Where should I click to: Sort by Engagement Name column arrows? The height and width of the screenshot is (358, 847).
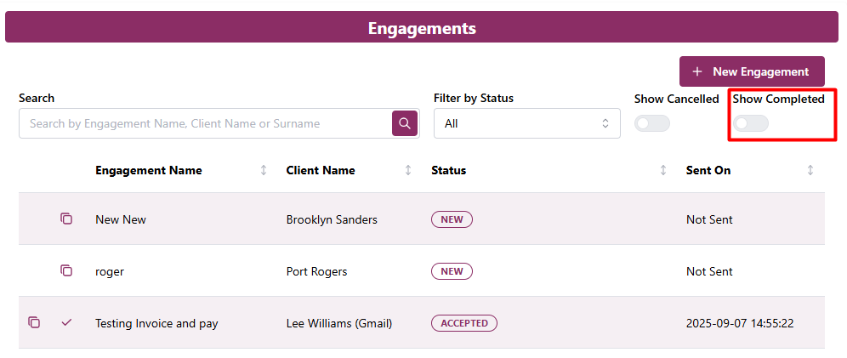point(264,170)
